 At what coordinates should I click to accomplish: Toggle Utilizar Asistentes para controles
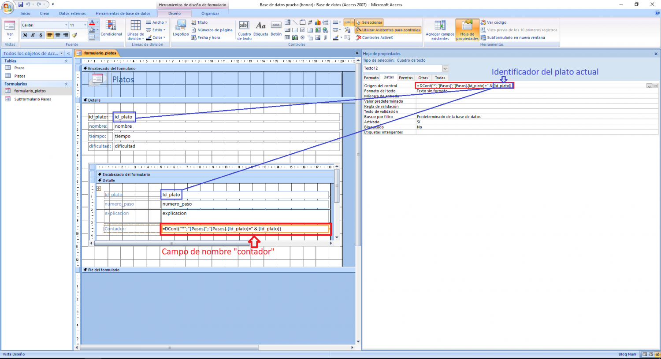tap(388, 30)
